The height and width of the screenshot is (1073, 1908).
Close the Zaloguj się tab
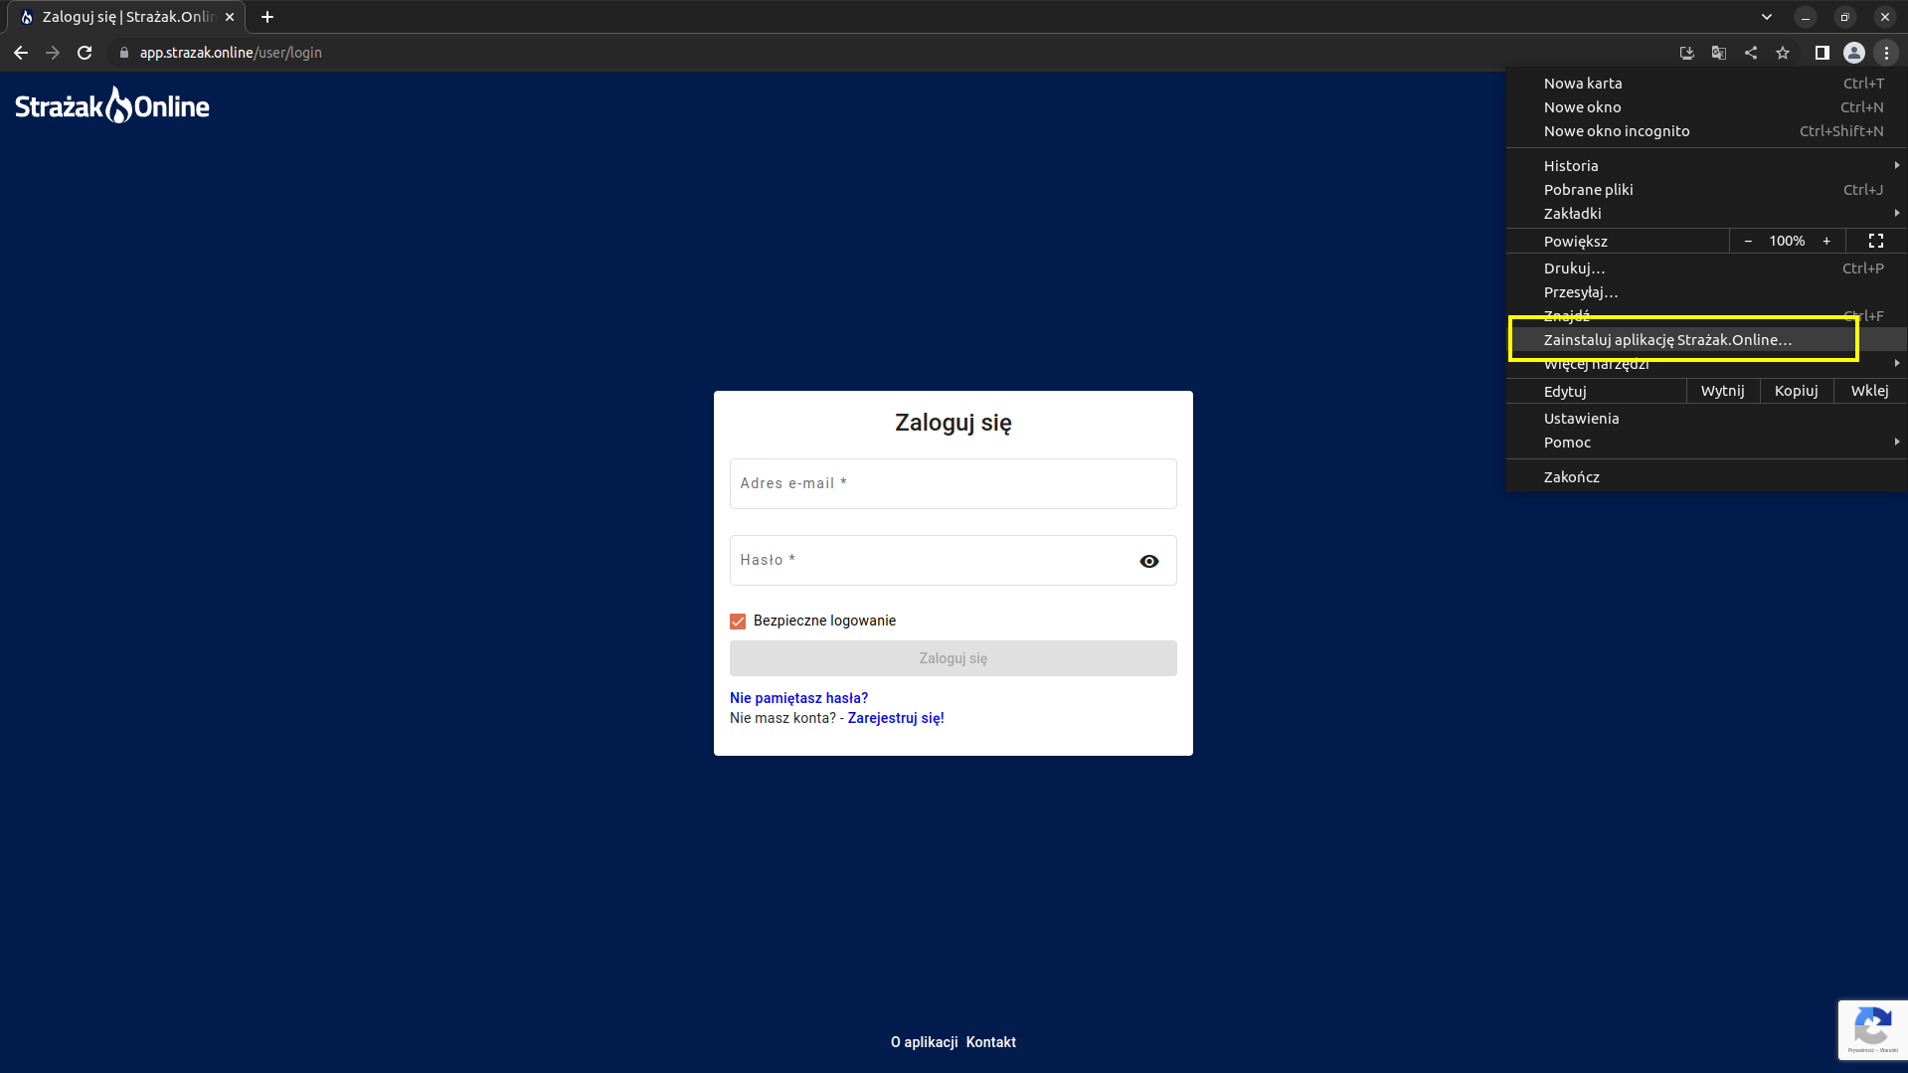[x=230, y=17]
